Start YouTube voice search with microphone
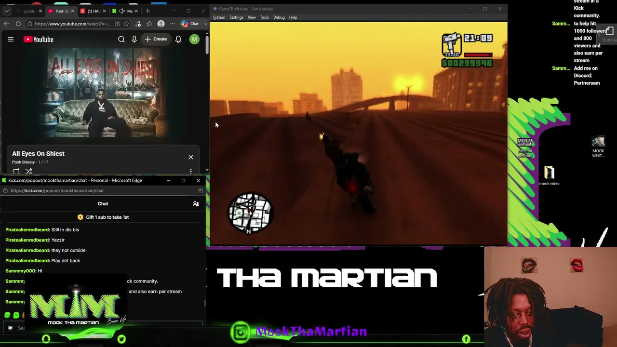The height and width of the screenshot is (347, 617). (134, 40)
